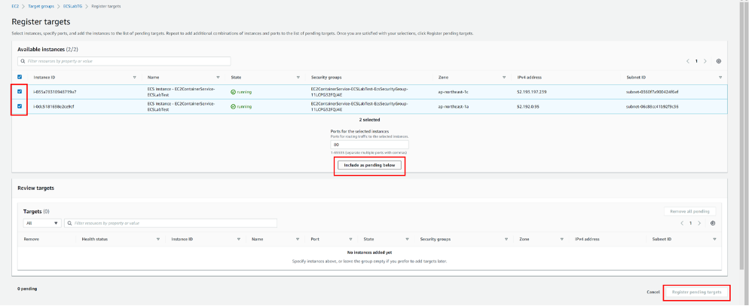The image size is (749, 306).
Task: Click sort icon on Instance ID column
Action: tap(134, 77)
